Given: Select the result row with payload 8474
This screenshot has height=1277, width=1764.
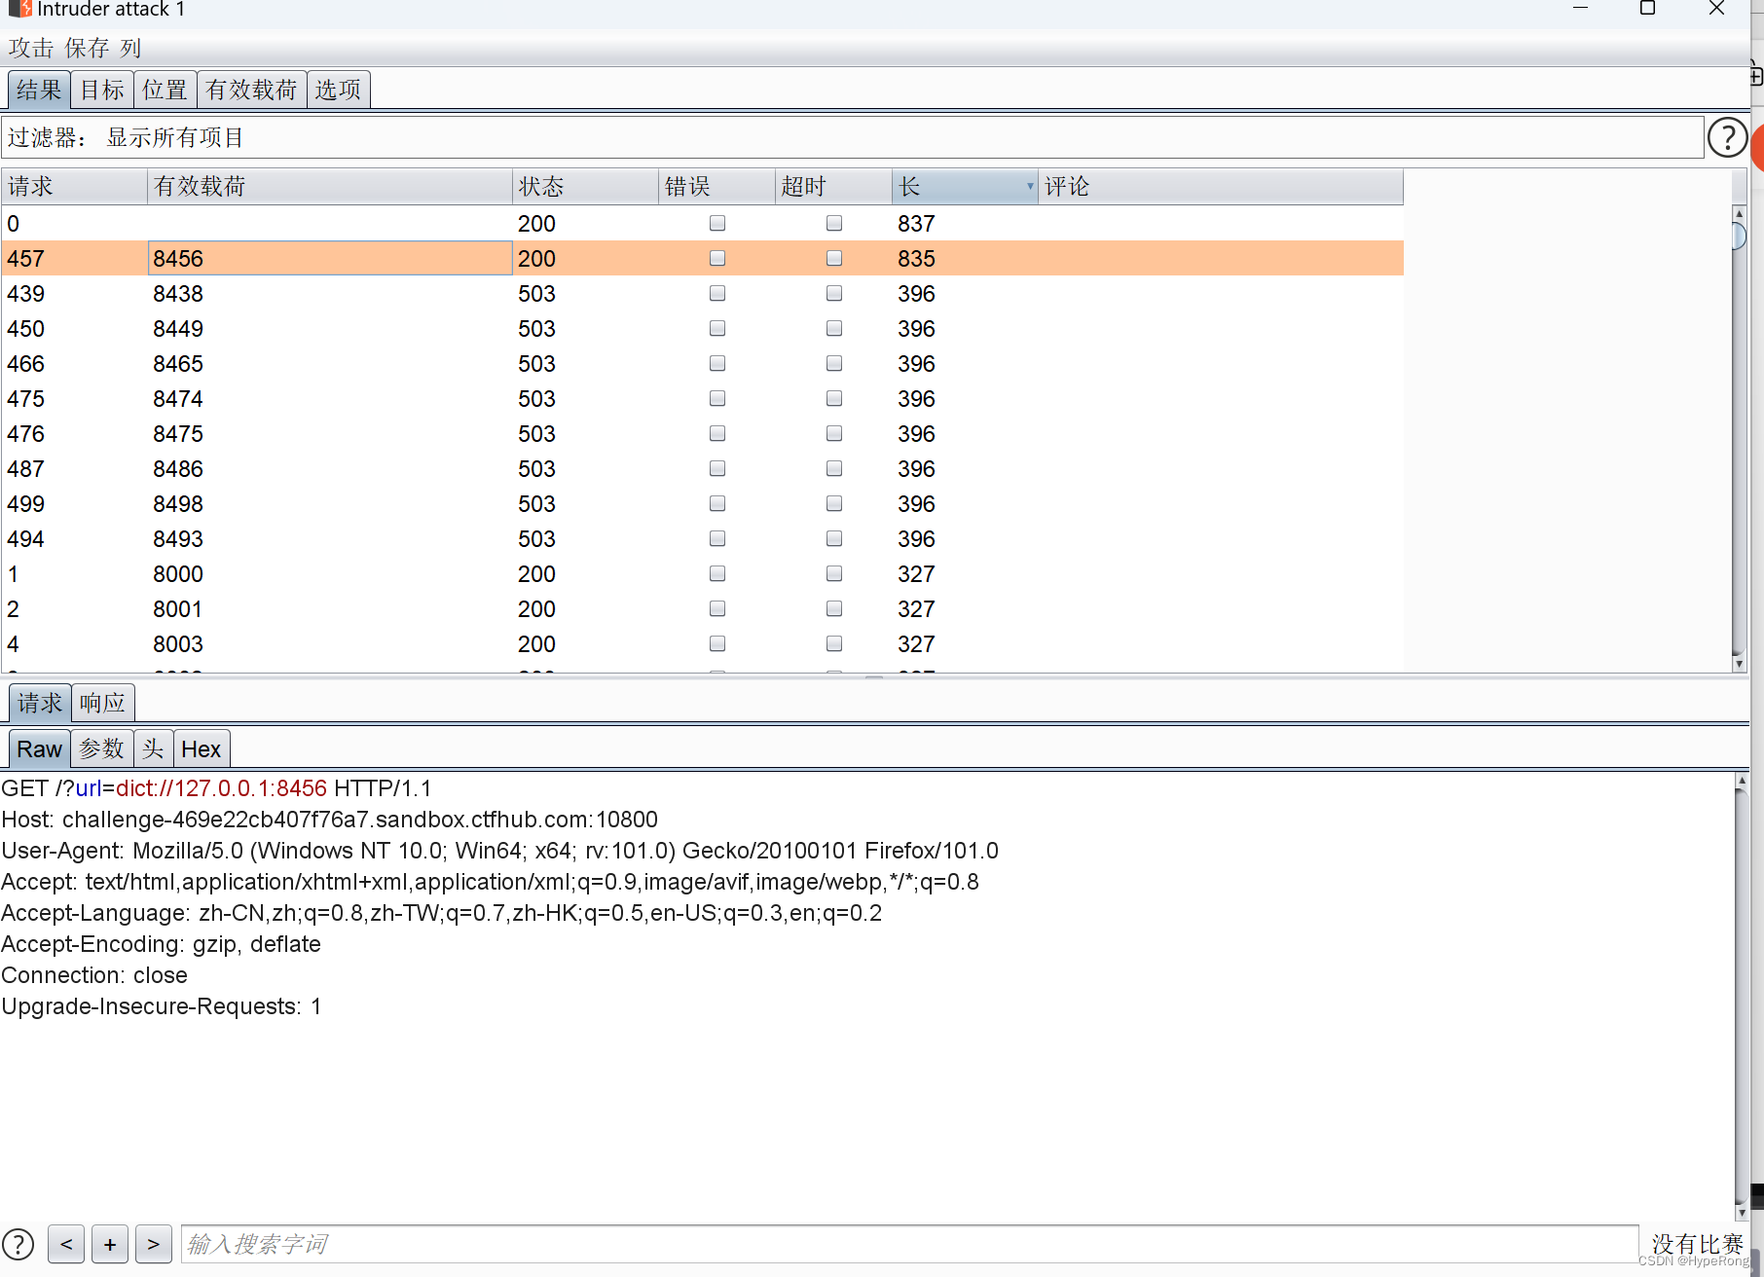Looking at the screenshot, I should point(702,398).
